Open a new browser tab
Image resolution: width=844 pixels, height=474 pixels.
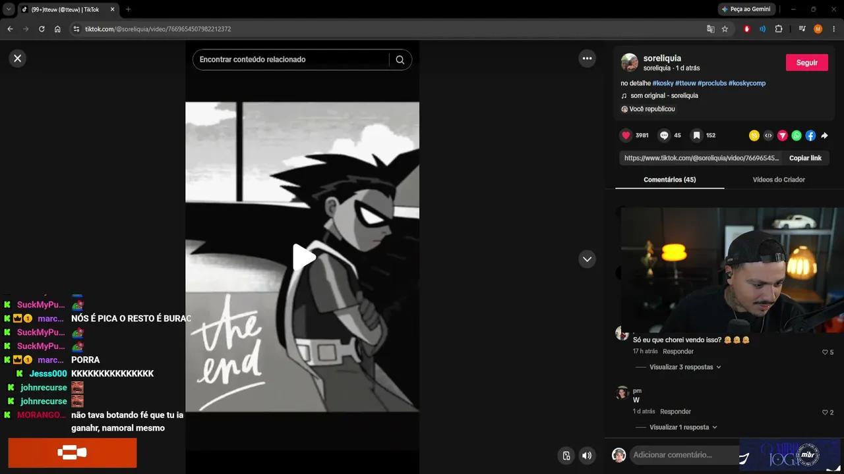click(128, 9)
